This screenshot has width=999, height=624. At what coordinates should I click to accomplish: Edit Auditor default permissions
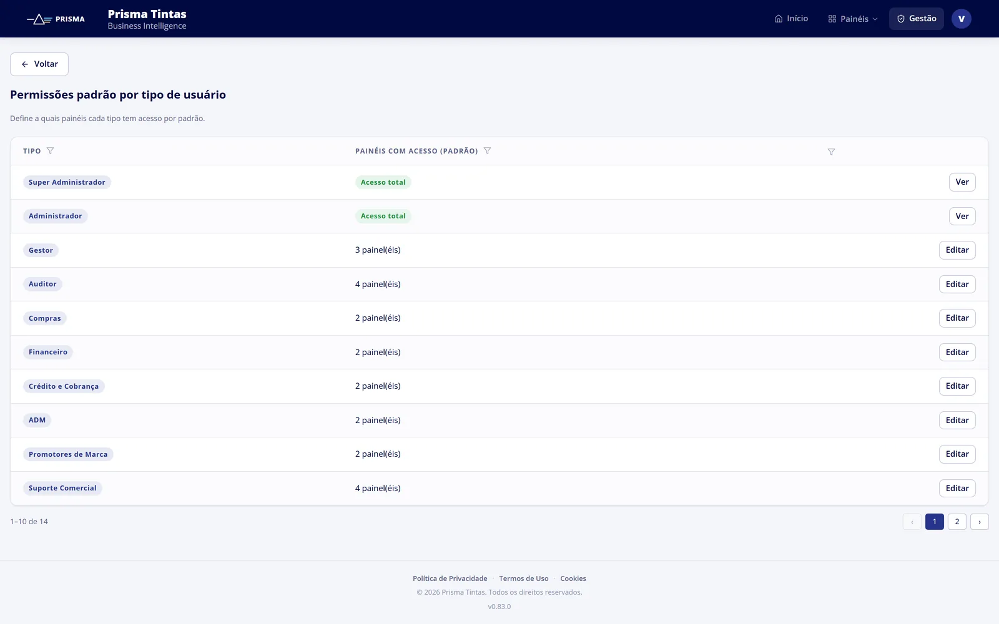click(x=957, y=284)
